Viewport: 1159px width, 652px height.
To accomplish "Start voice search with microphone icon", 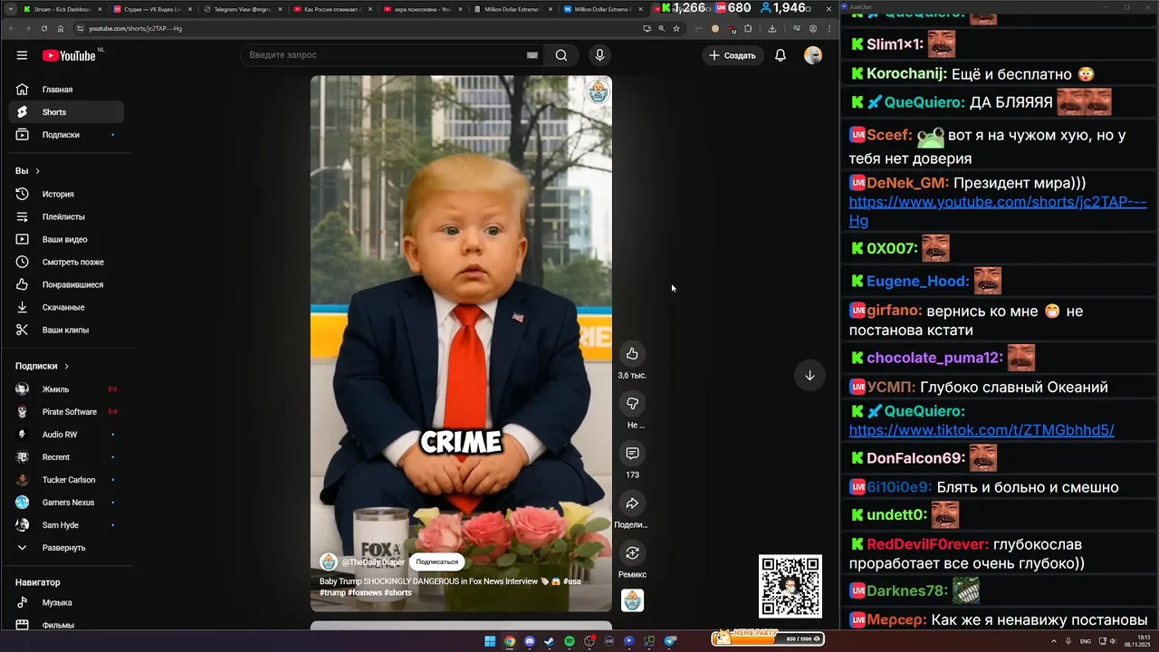I will click(599, 55).
